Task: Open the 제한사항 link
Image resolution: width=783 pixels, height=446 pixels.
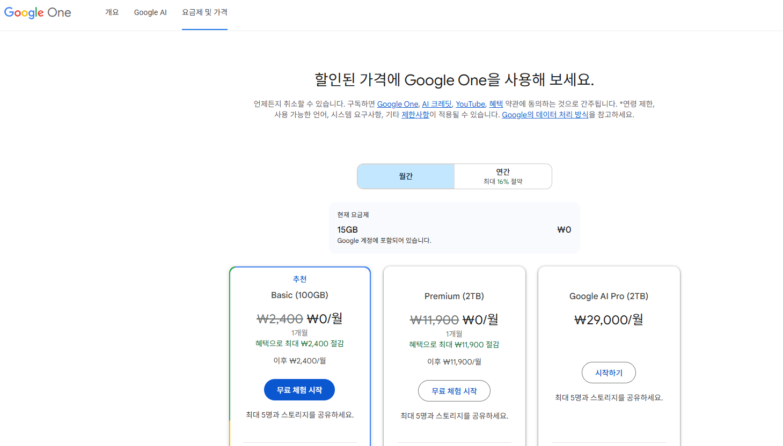Action: pos(415,115)
